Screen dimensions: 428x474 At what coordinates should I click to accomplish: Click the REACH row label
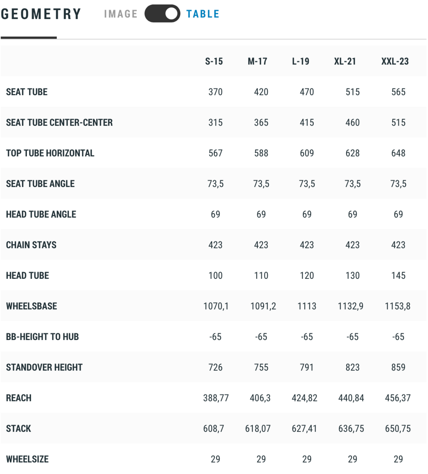tap(19, 398)
